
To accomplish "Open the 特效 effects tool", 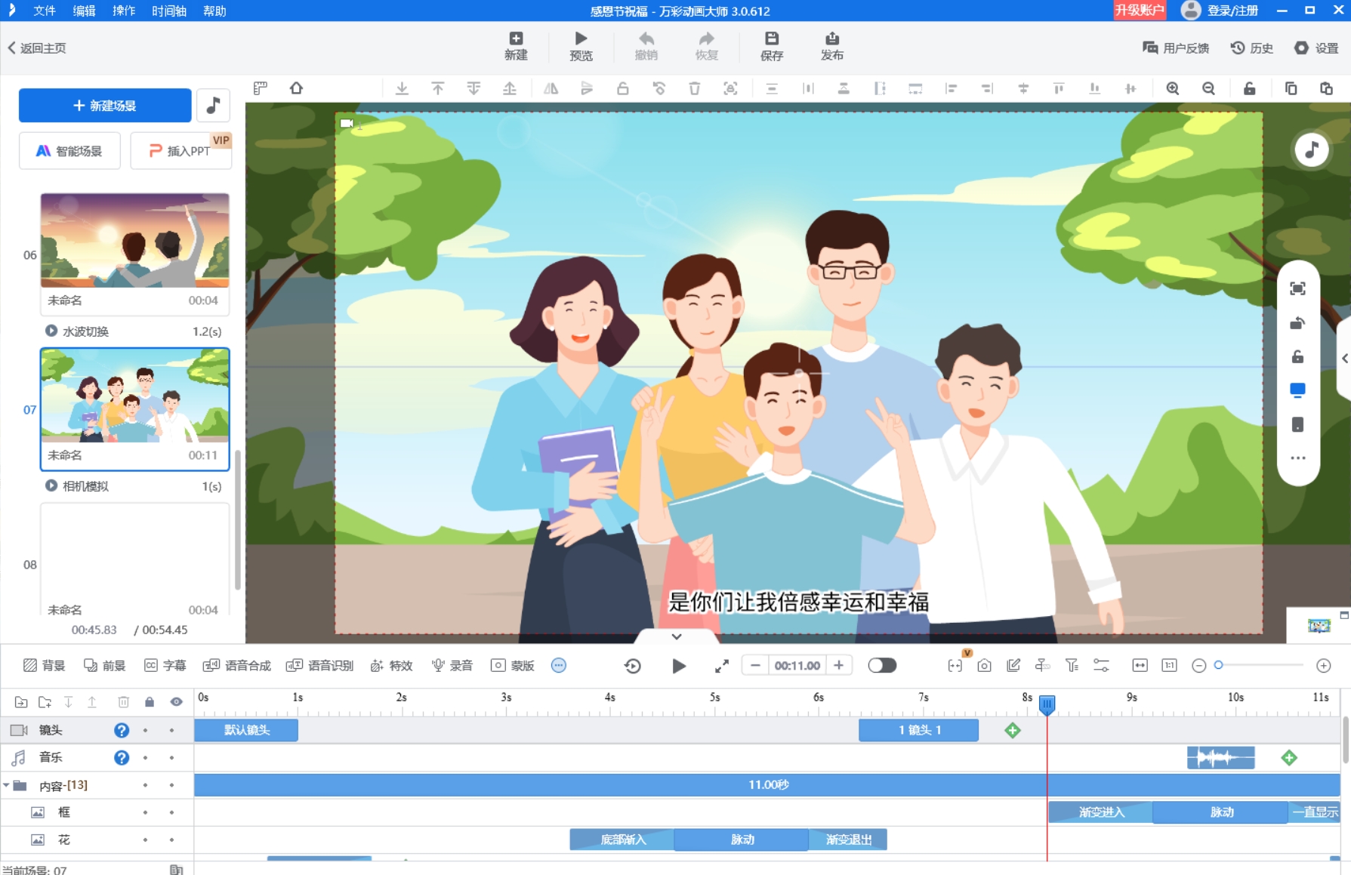I will (x=391, y=665).
